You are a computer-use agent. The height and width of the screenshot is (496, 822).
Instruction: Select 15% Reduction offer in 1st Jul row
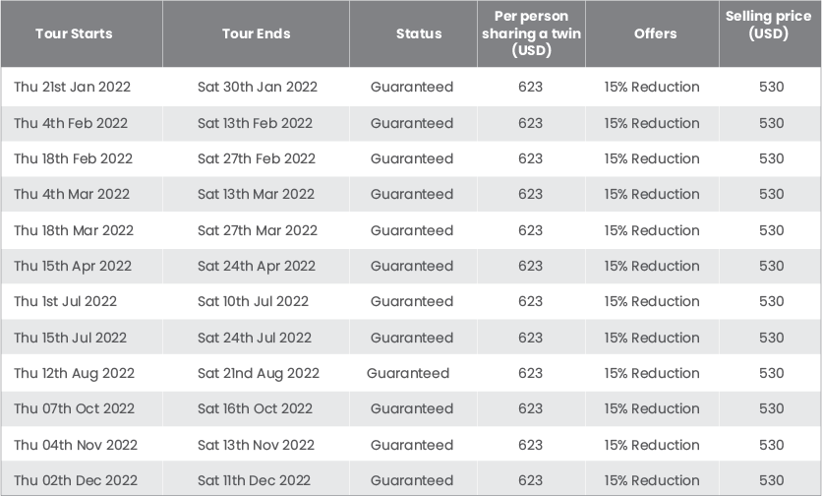(652, 301)
